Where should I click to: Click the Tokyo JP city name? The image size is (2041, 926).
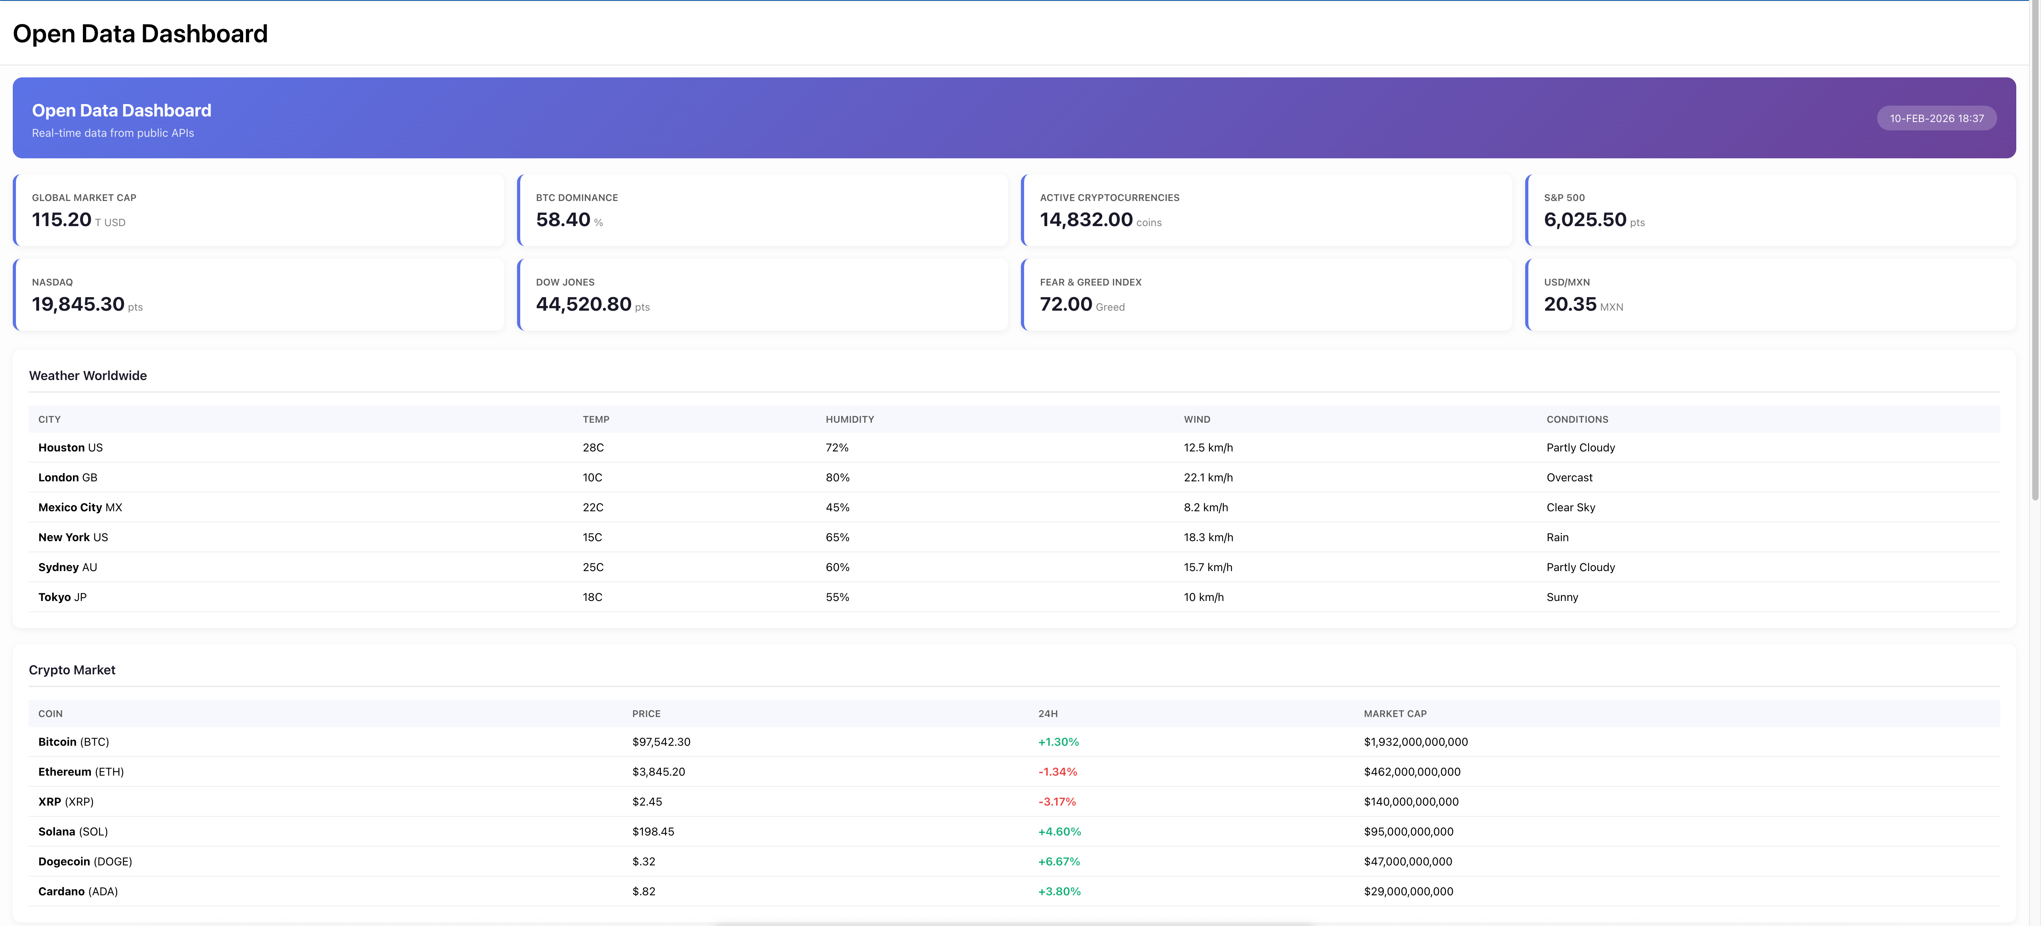click(62, 597)
